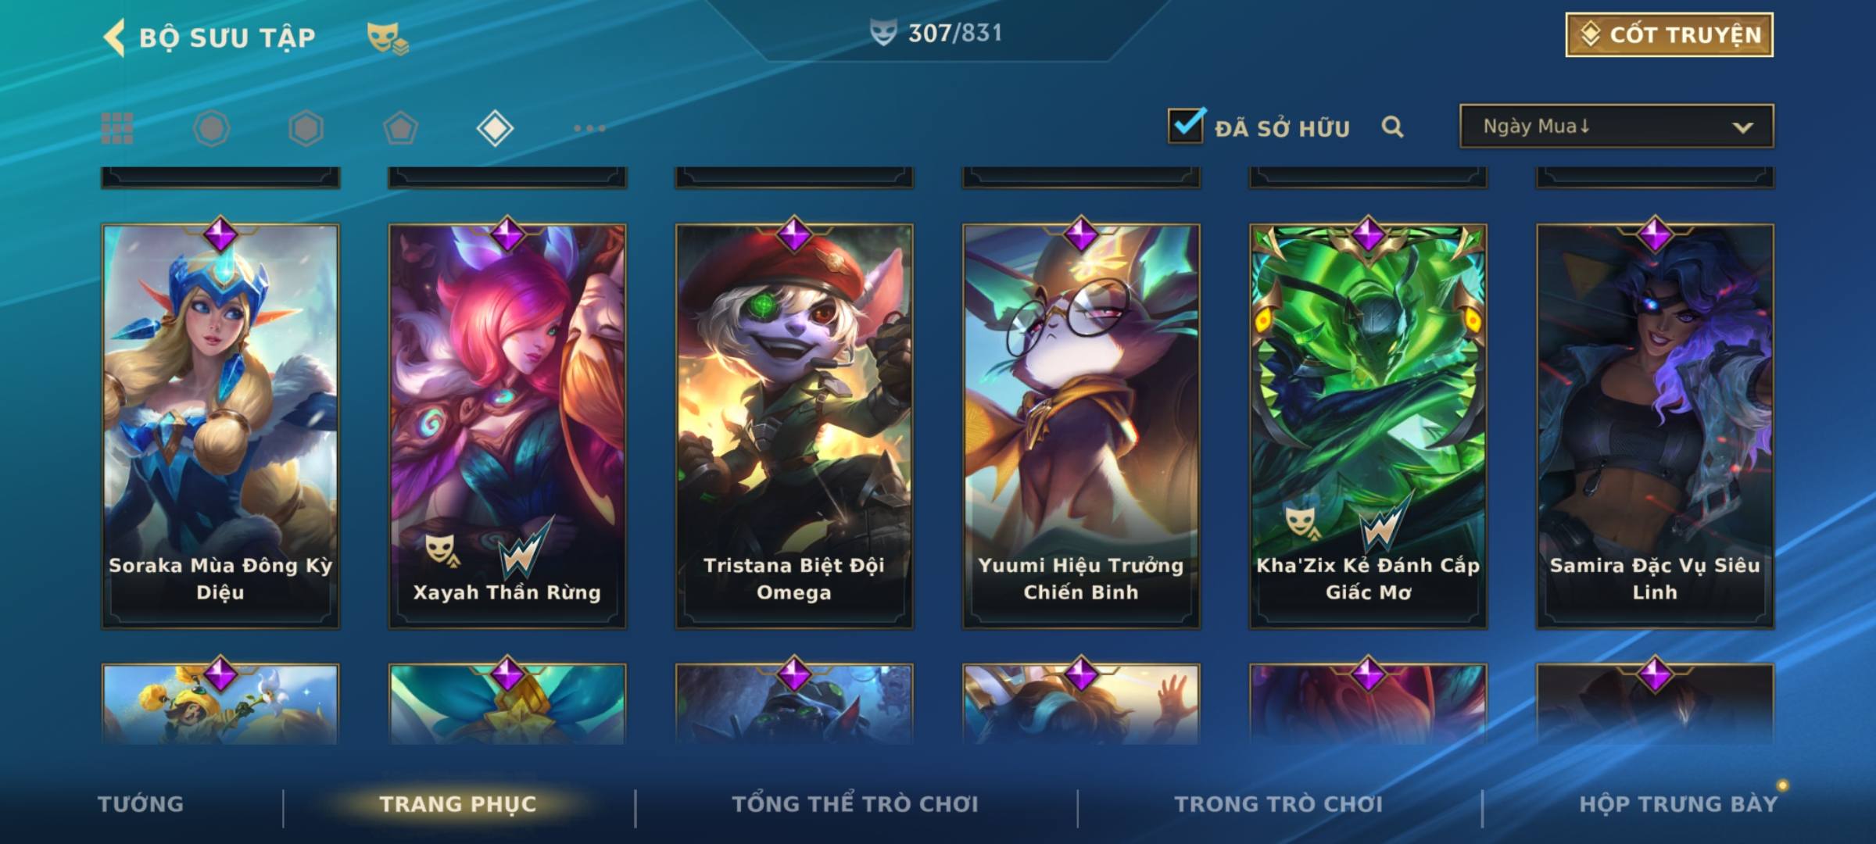Go back using the Bộ Sưu Tập arrow
The width and height of the screenshot is (1876, 844).
pos(114,38)
